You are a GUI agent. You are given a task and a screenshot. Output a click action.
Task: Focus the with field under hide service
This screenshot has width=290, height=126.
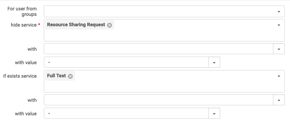pos(159,49)
